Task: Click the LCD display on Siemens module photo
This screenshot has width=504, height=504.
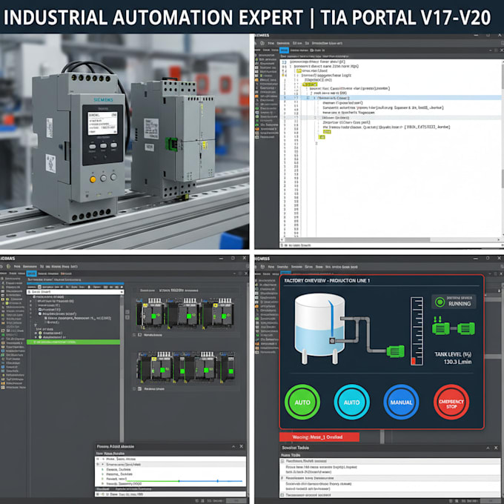Action: pos(102,123)
